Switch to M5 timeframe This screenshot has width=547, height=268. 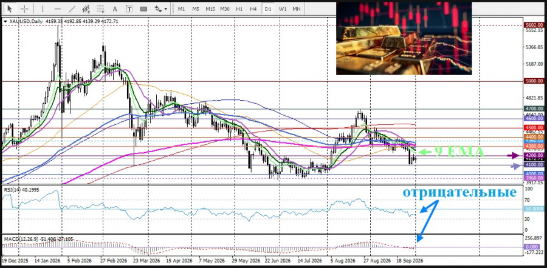coord(196,9)
